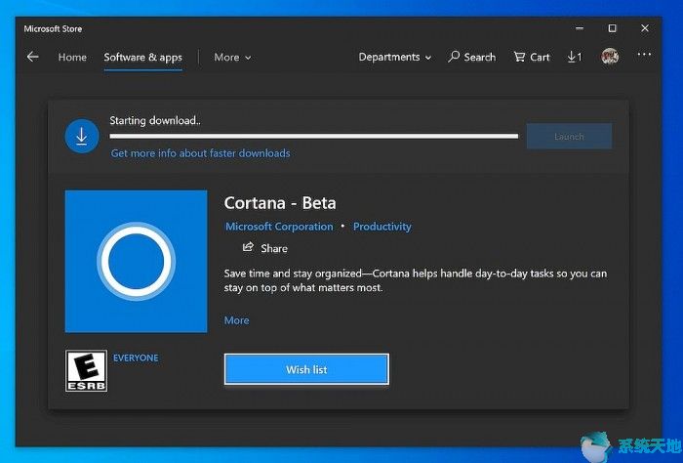The height and width of the screenshot is (463, 683).
Task: Go back with the back arrow
Action: pos(32,57)
